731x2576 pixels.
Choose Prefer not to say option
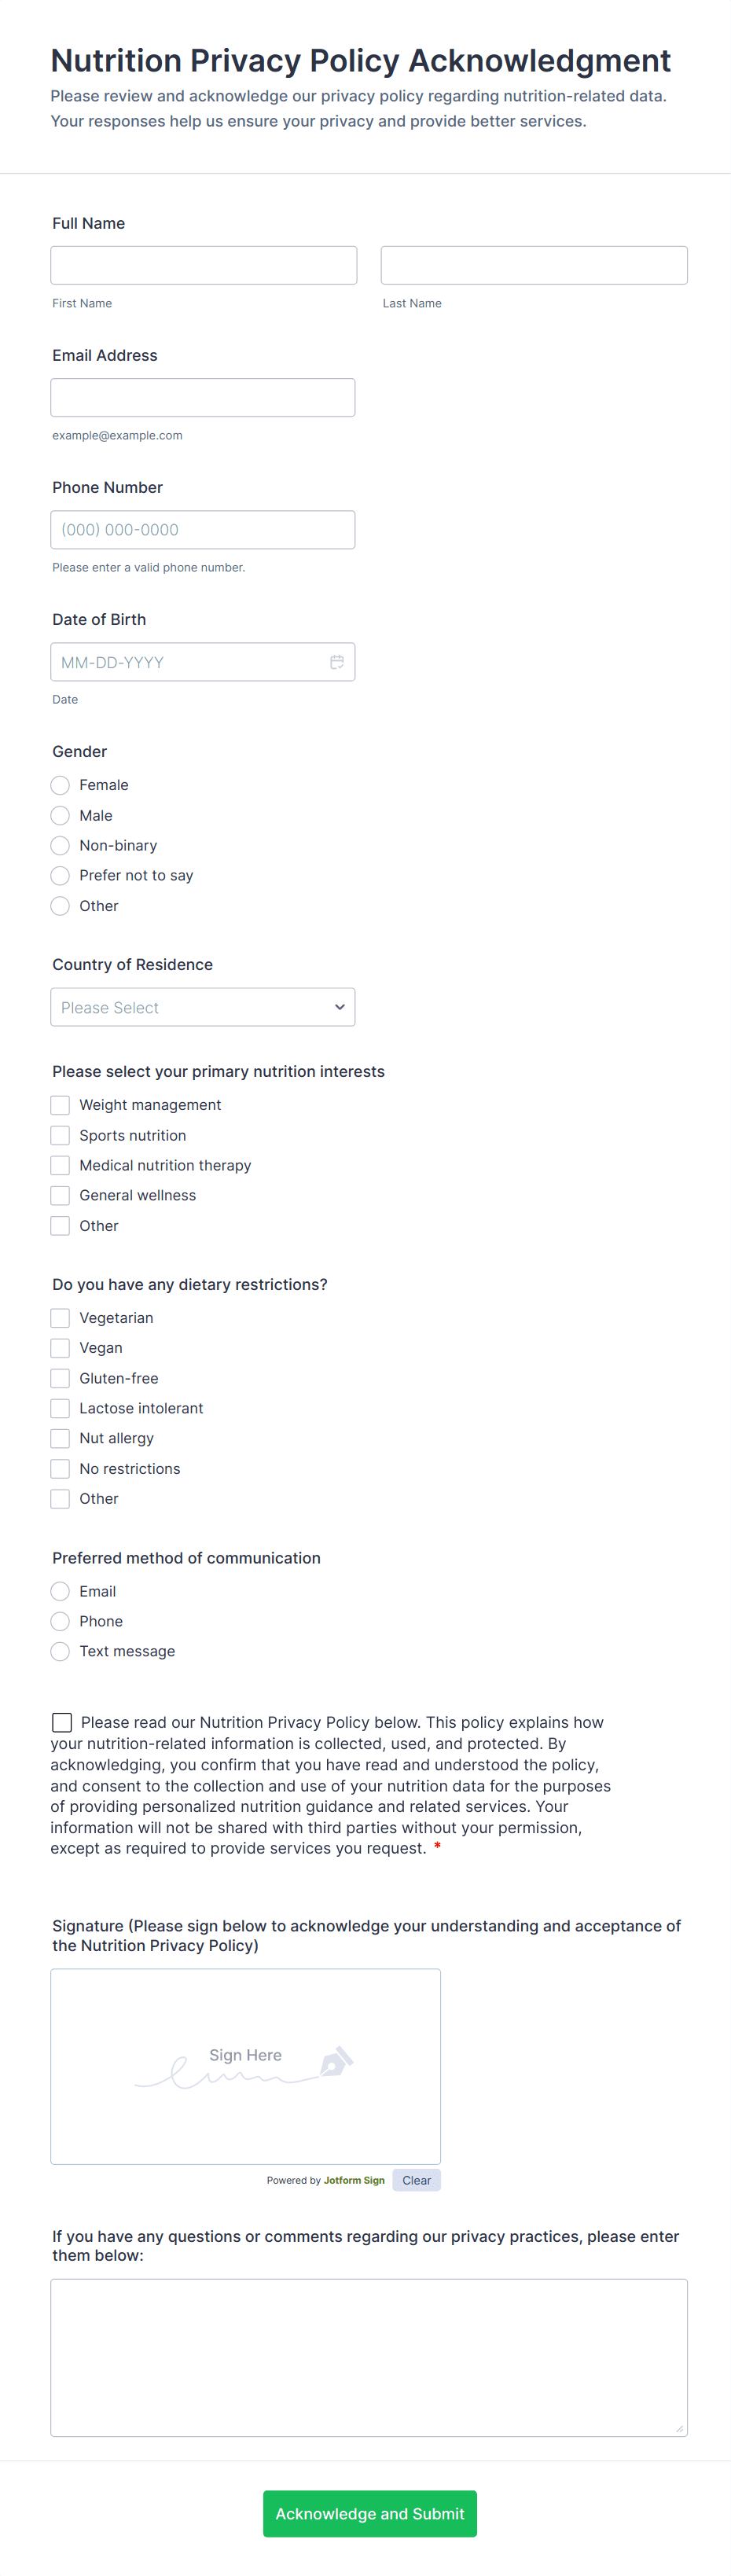(x=61, y=875)
